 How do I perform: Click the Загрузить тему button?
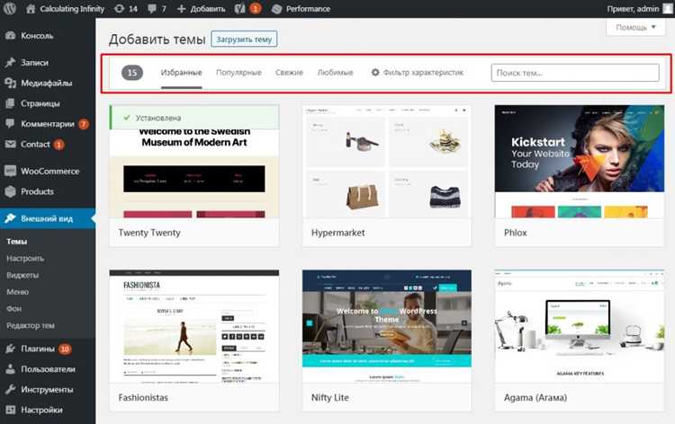click(244, 40)
